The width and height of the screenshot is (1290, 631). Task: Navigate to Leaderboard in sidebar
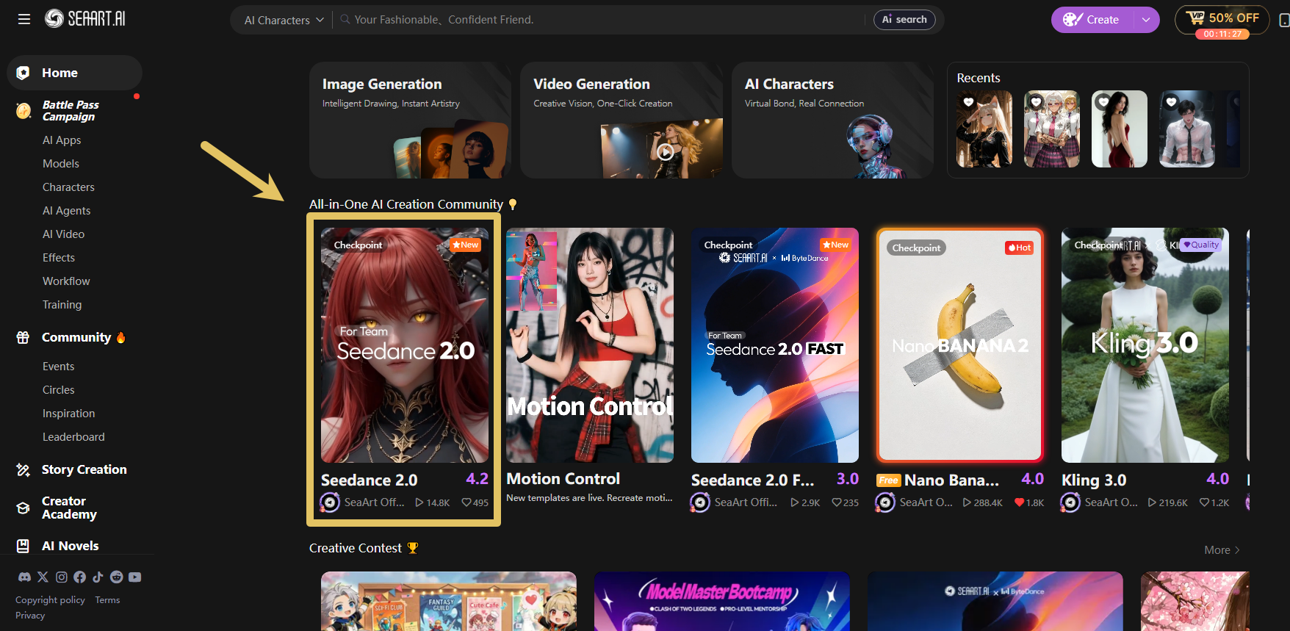(73, 437)
